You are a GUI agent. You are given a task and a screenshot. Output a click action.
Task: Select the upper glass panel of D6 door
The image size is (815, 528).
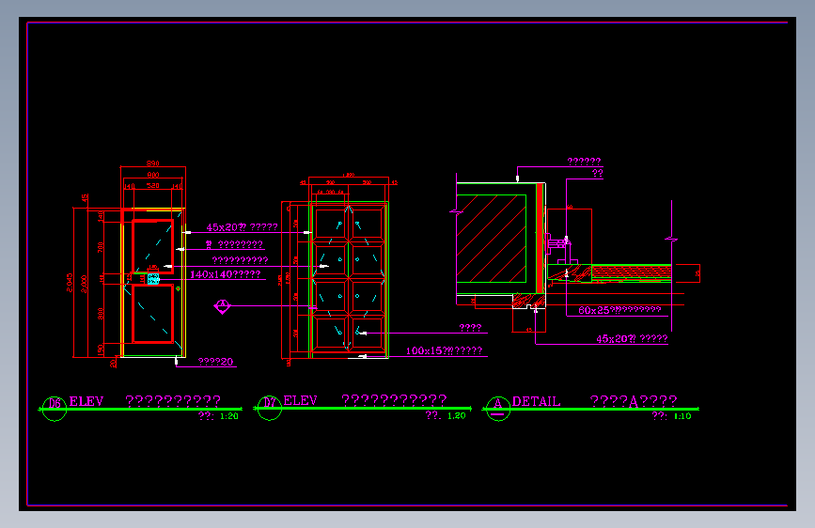tap(153, 246)
